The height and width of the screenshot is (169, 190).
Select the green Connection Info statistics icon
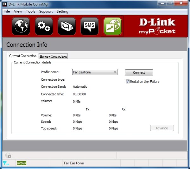[x=112, y=26]
